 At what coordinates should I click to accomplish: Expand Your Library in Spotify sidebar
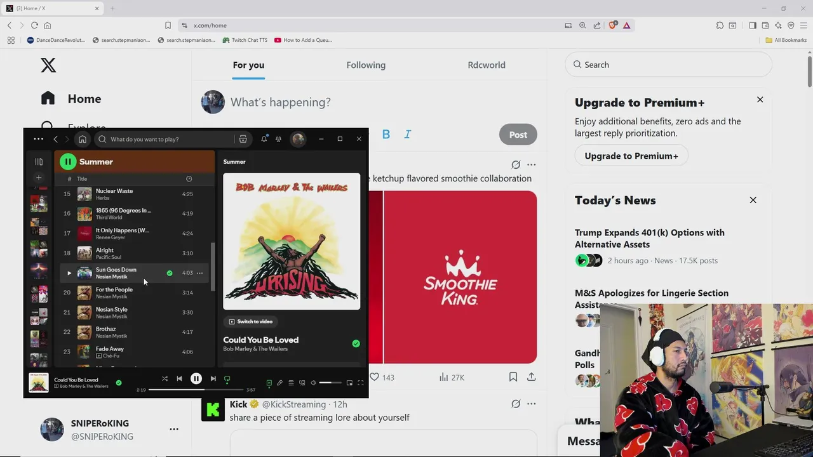(39, 162)
